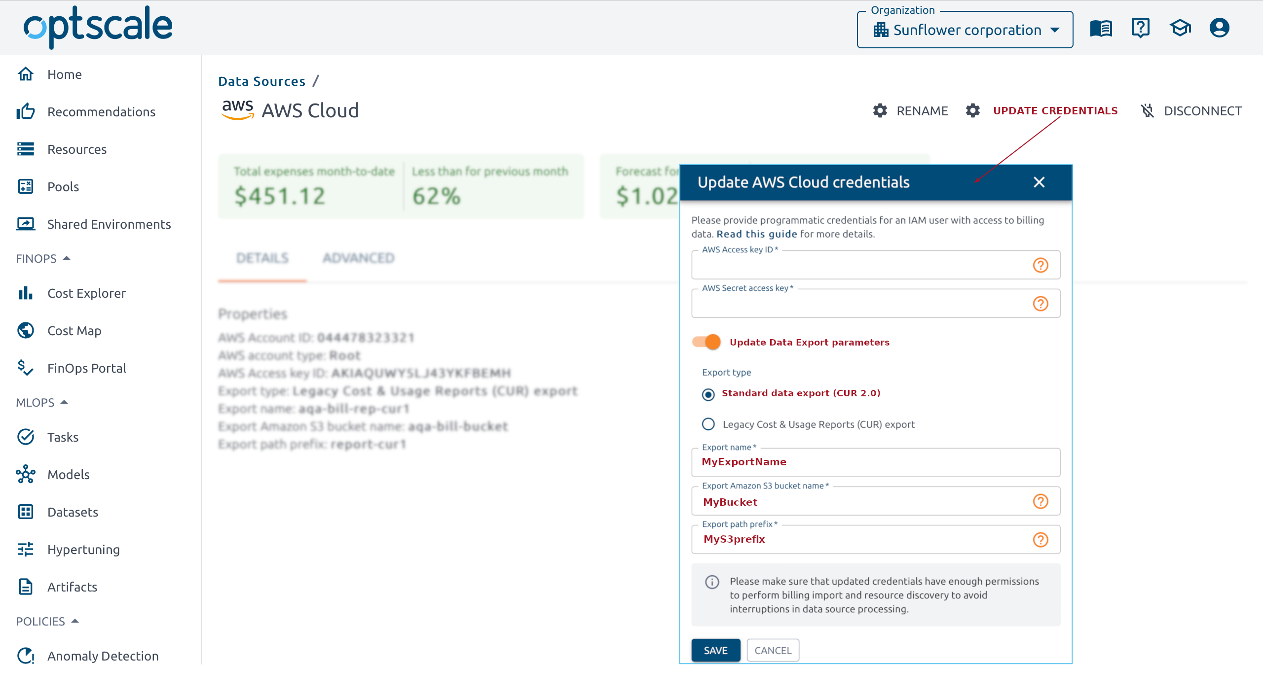
Task: Click the Tasks checkmark icon
Action: [x=26, y=437]
